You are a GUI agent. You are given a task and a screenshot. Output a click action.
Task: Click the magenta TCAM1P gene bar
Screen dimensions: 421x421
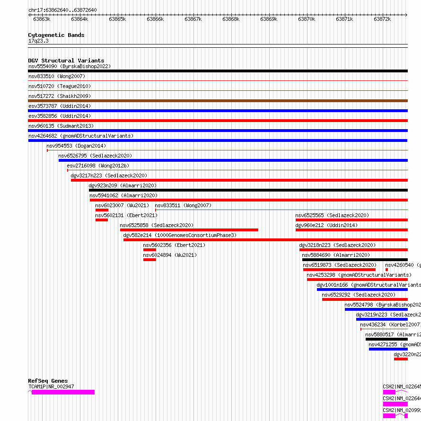[63, 392]
